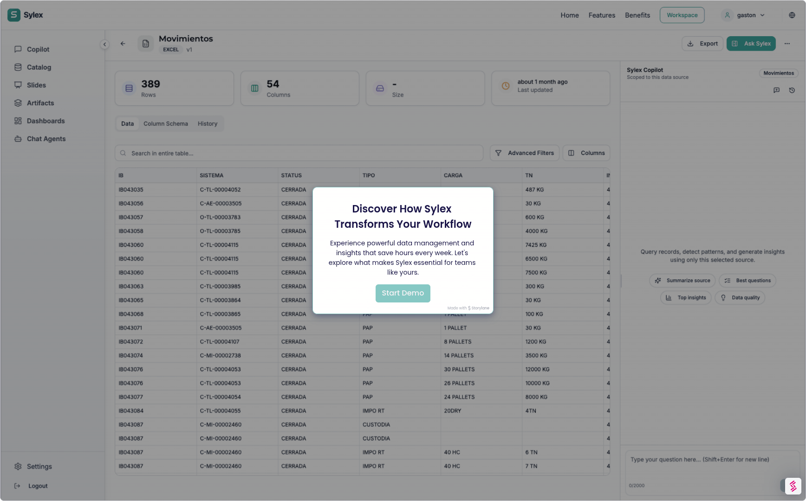The height and width of the screenshot is (501, 806).
Task: Click the STATUS column header
Action: pyautogui.click(x=318, y=175)
